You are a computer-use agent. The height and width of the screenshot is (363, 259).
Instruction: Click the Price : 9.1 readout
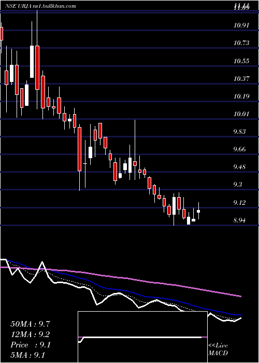[30, 345]
